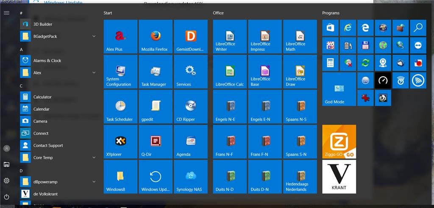Open the God Mode tile
Viewport: 434px width, 208px height.
[x=339, y=89]
